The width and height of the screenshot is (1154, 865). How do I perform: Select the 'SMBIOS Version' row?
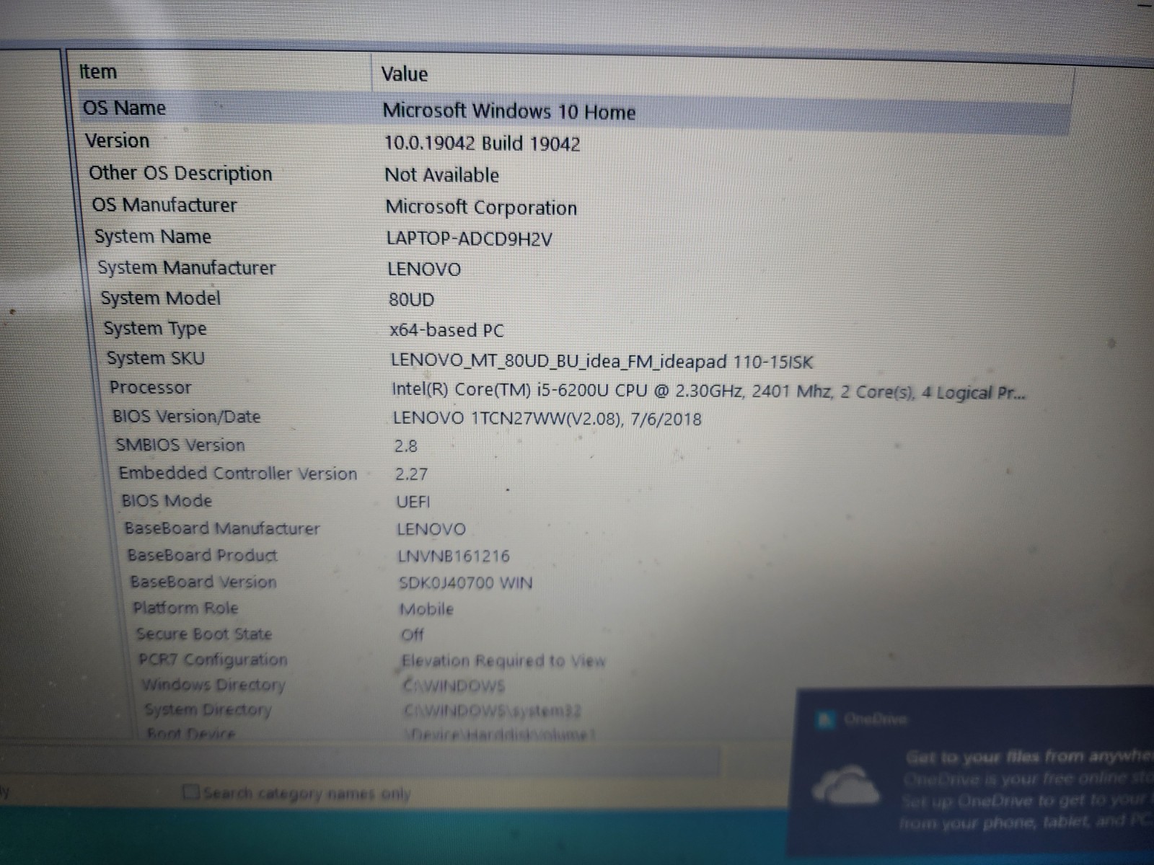(x=180, y=445)
